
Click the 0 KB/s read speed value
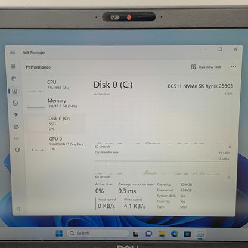point(106,206)
